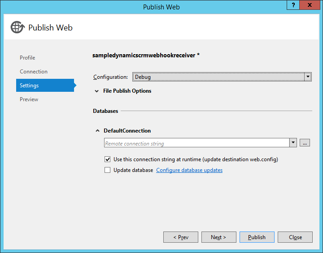Image resolution: width=323 pixels, height=253 pixels.
Task: Click into the Remote connection string field
Action: pyautogui.click(x=196, y=143)
